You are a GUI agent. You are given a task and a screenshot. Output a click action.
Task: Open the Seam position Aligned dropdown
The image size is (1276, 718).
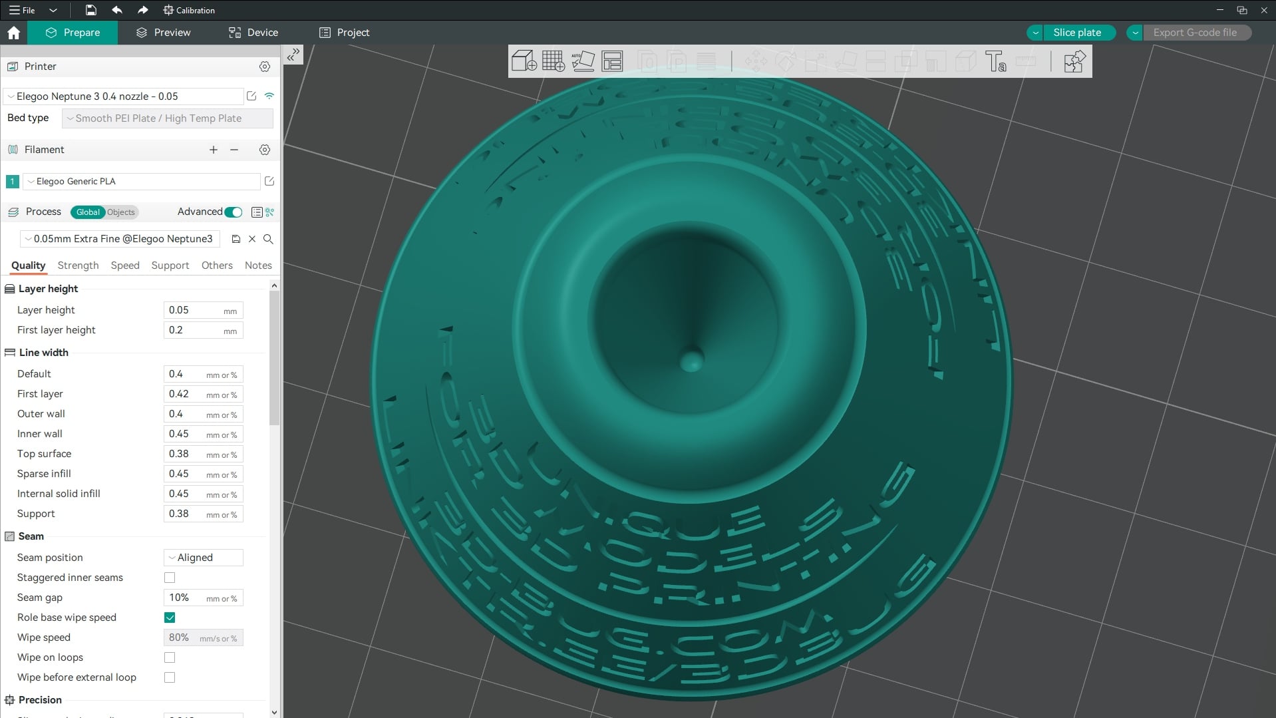coord(204,558)
